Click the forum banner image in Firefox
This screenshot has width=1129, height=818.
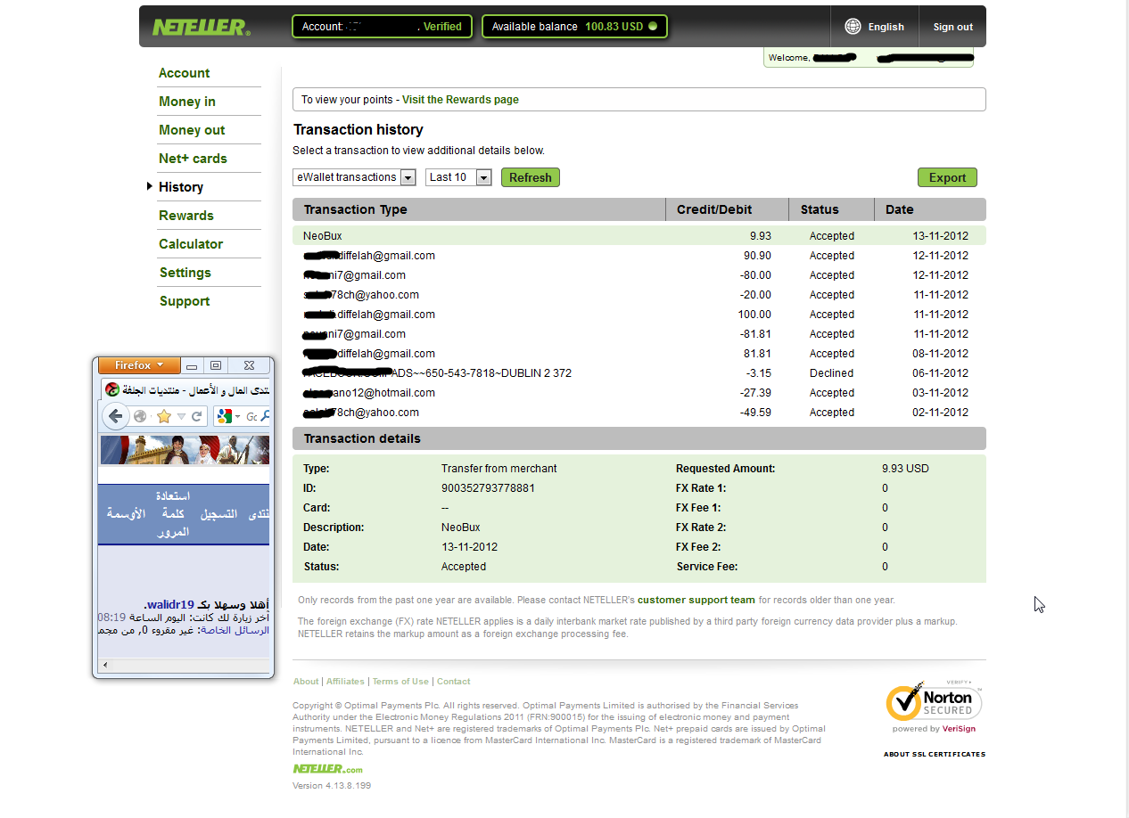185,450
